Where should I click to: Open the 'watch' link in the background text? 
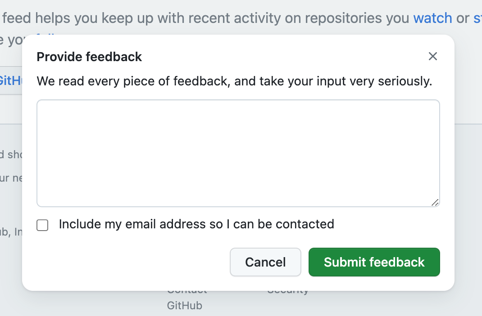coord(432,18)
